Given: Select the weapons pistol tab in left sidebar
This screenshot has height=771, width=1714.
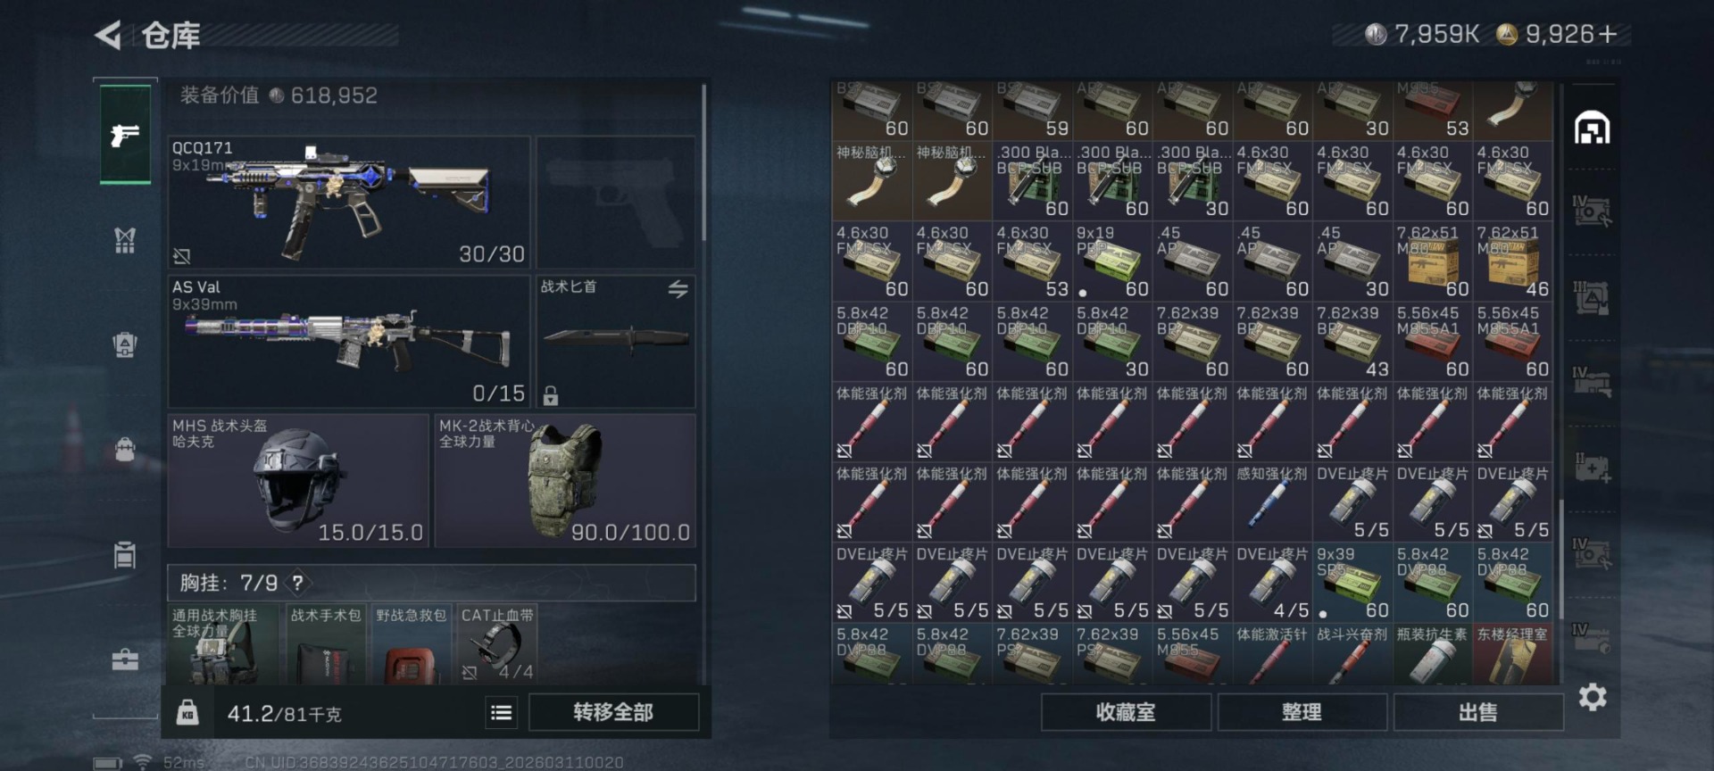Looking at the screenshot, I should point(125,135).
